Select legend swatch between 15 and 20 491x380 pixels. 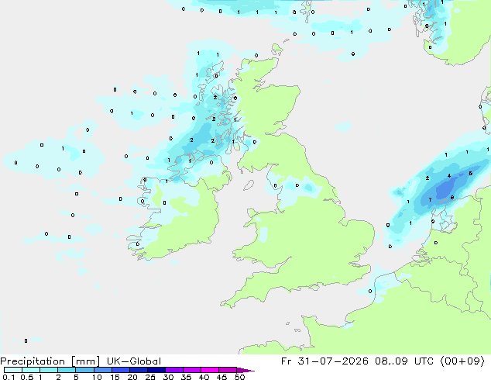(x=120, y=370)
